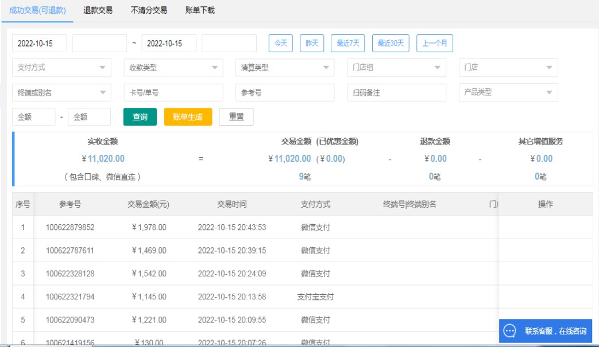Click the start date field 2022-10-15
Image resolution: width=599 pixels, height=347 pixels.
tap(39, 44)
